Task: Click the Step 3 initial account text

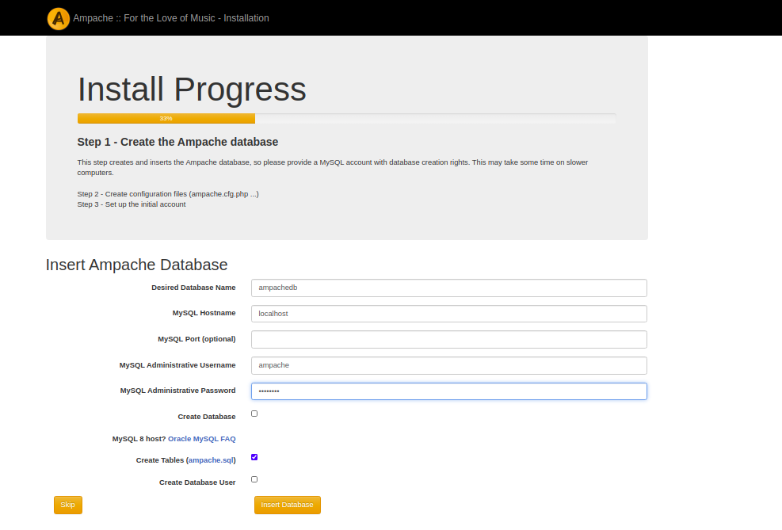Action: (x=132, y=204)
